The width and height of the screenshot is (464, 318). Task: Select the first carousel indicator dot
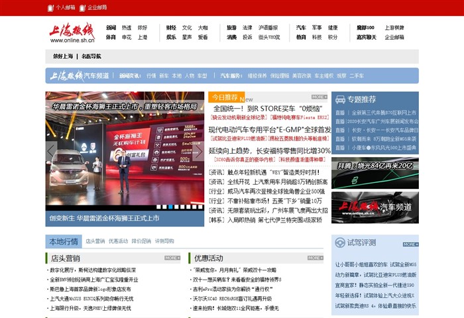click(x=158, y=207)
